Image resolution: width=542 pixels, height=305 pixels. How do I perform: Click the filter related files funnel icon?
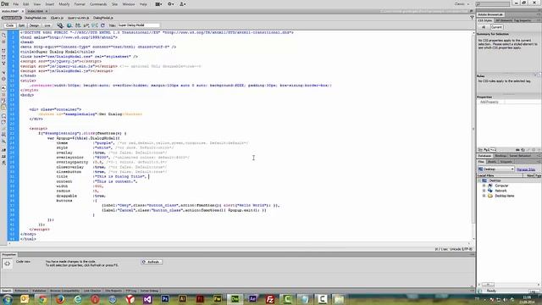[x=472, y=18]
